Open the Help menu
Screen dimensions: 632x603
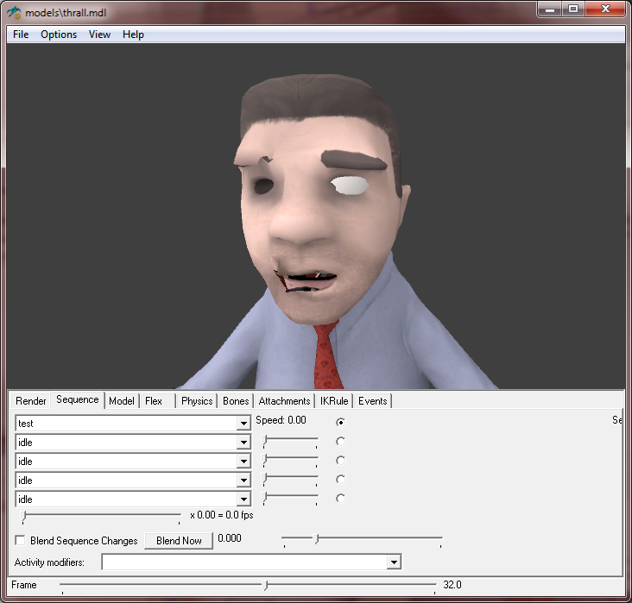pyautogui.click(x=134, y=35)
